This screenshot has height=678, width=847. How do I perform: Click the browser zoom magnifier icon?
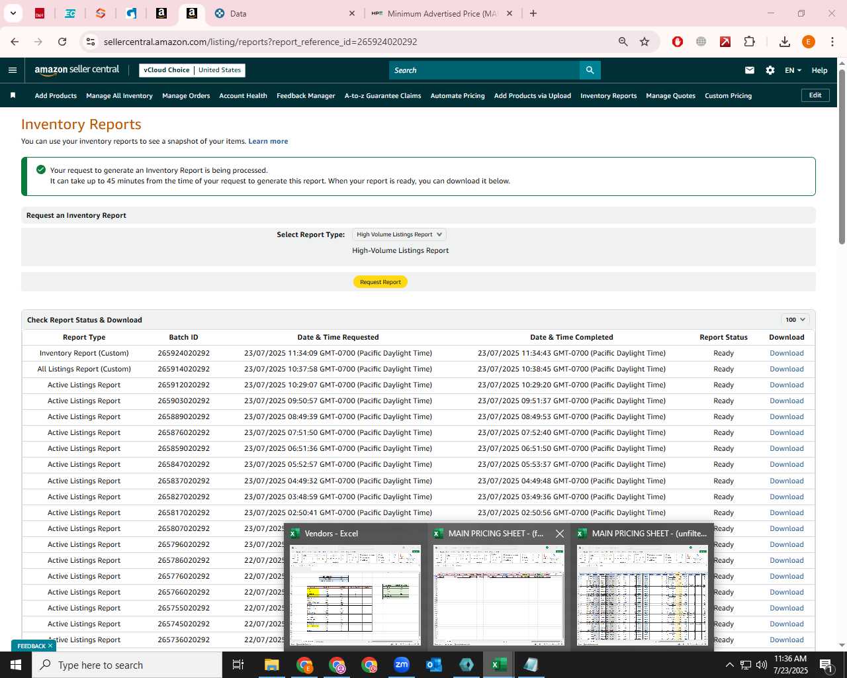pyautogui.click(x=623, y=42)
